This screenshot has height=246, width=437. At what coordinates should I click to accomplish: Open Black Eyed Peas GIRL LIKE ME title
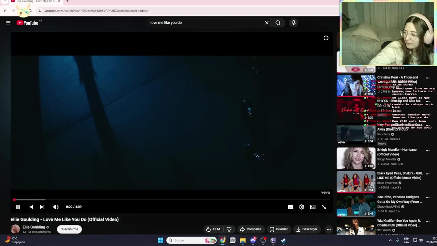(x=400, y=176)
